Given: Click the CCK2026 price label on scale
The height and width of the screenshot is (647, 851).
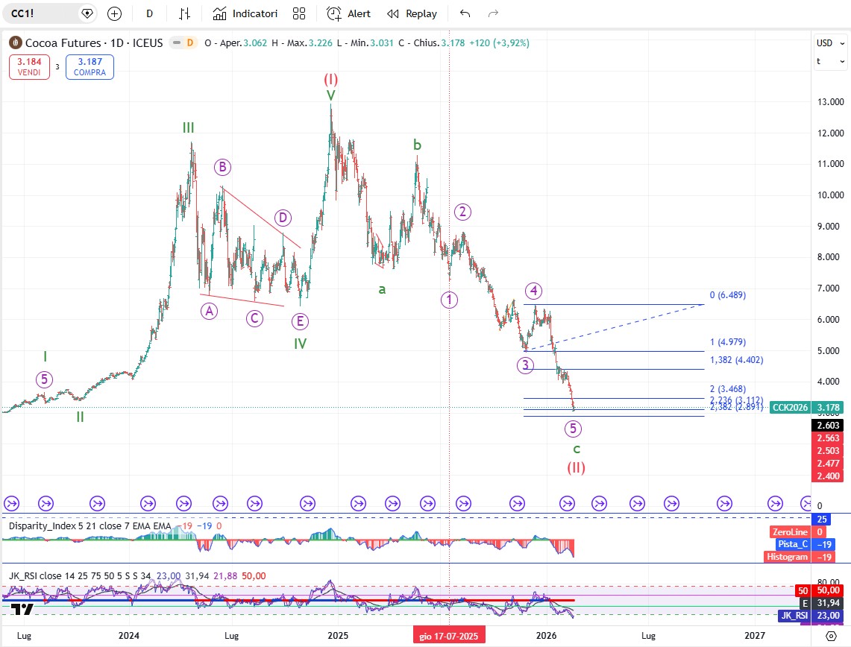Looking at the screenshot, I should tap(791, 408).
